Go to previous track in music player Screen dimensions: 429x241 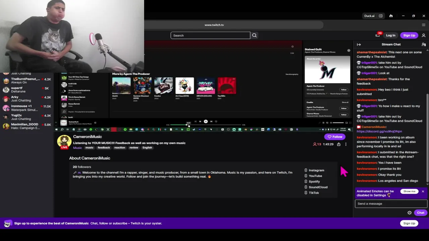point(200,122)
